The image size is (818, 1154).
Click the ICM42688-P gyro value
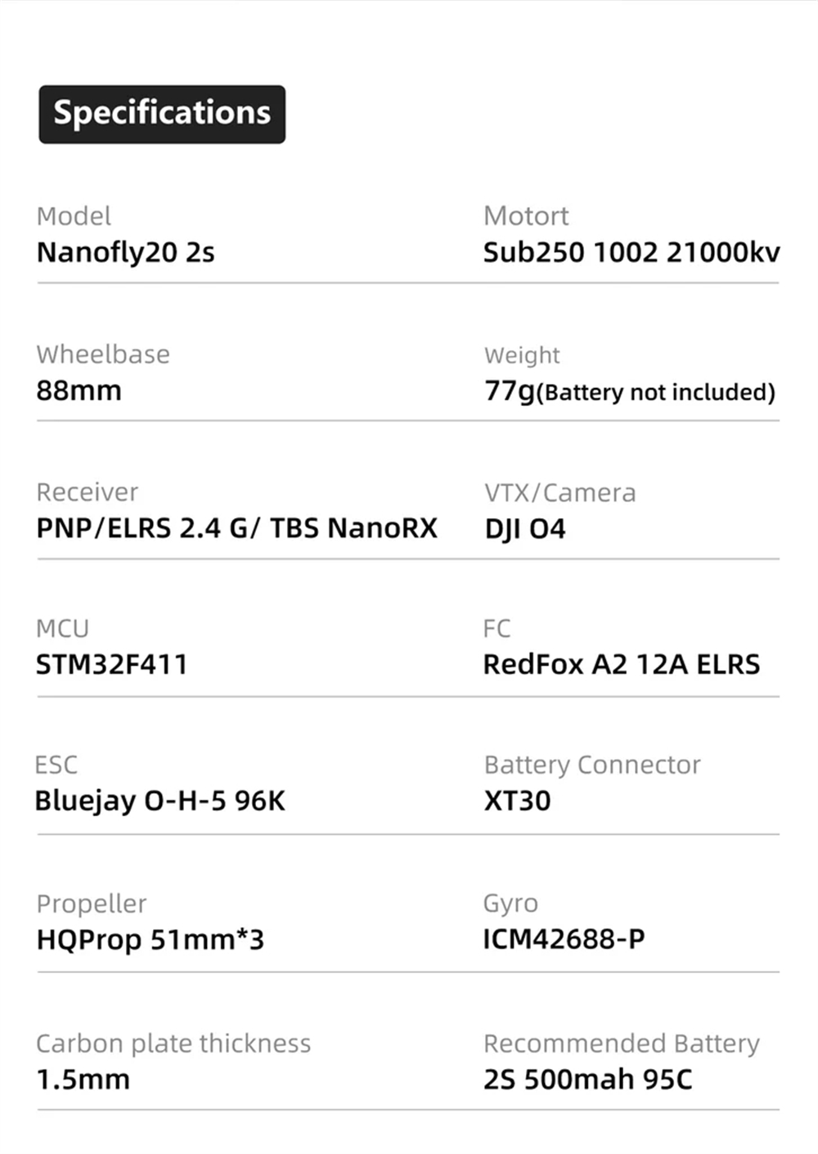564,939
